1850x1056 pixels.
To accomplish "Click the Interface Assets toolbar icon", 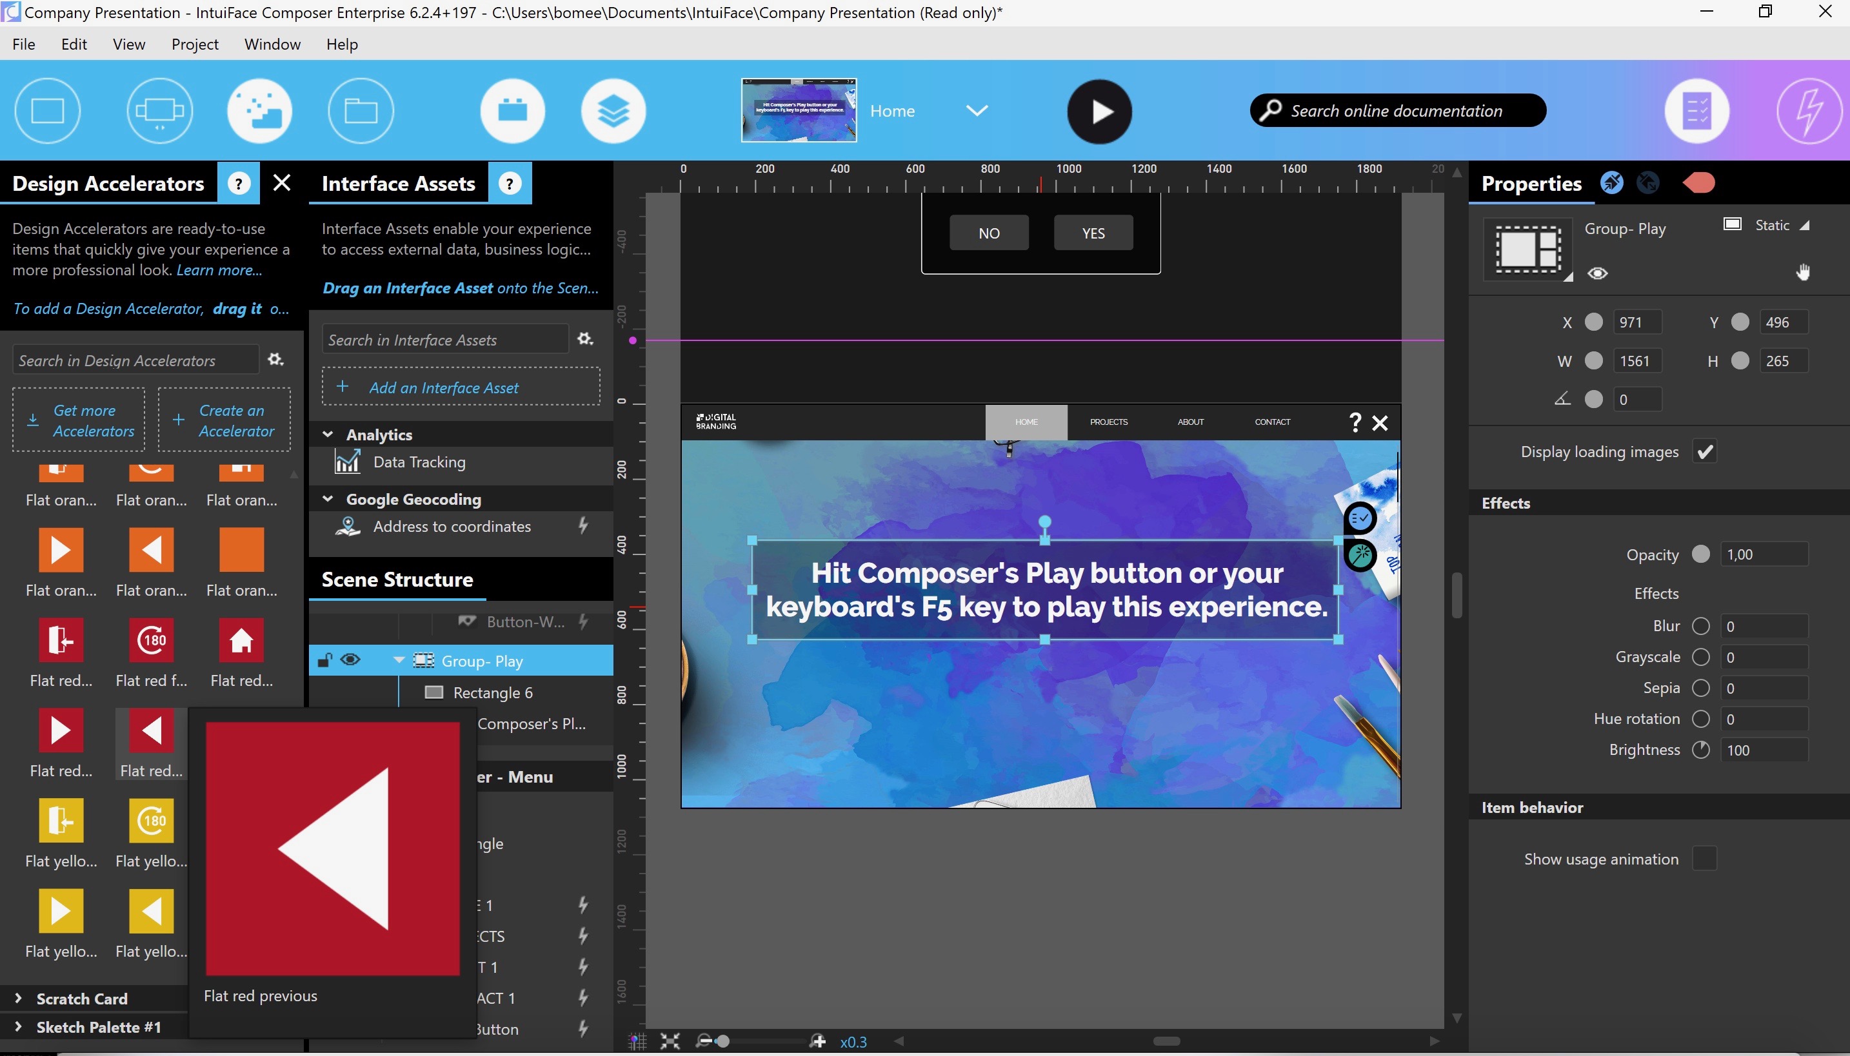I will click(x=512, y=112).
